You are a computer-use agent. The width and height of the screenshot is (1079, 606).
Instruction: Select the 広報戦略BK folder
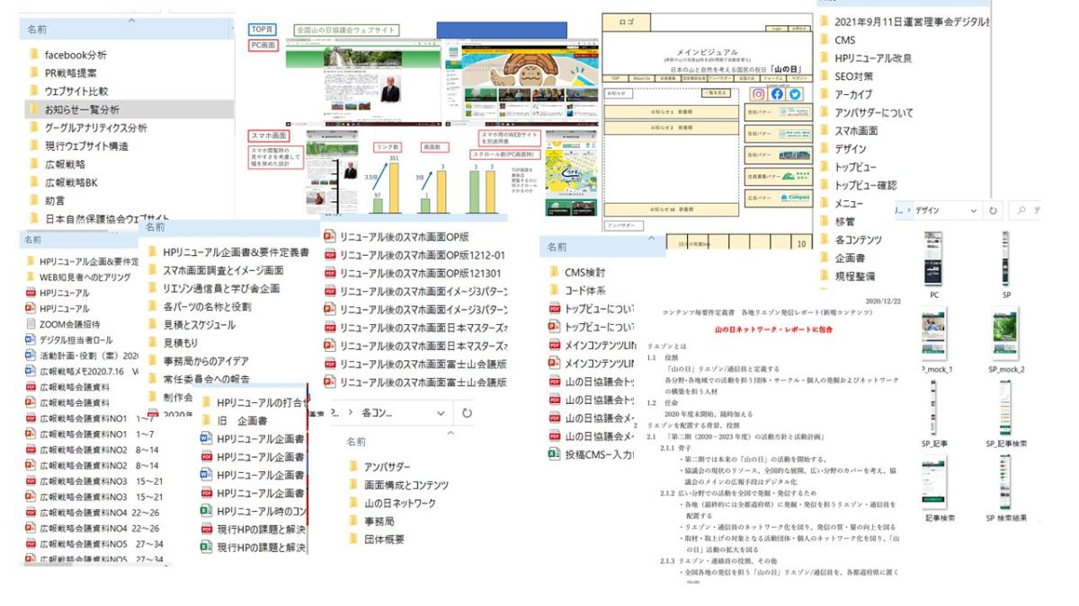pyautogui.click(x=65, y=182)
